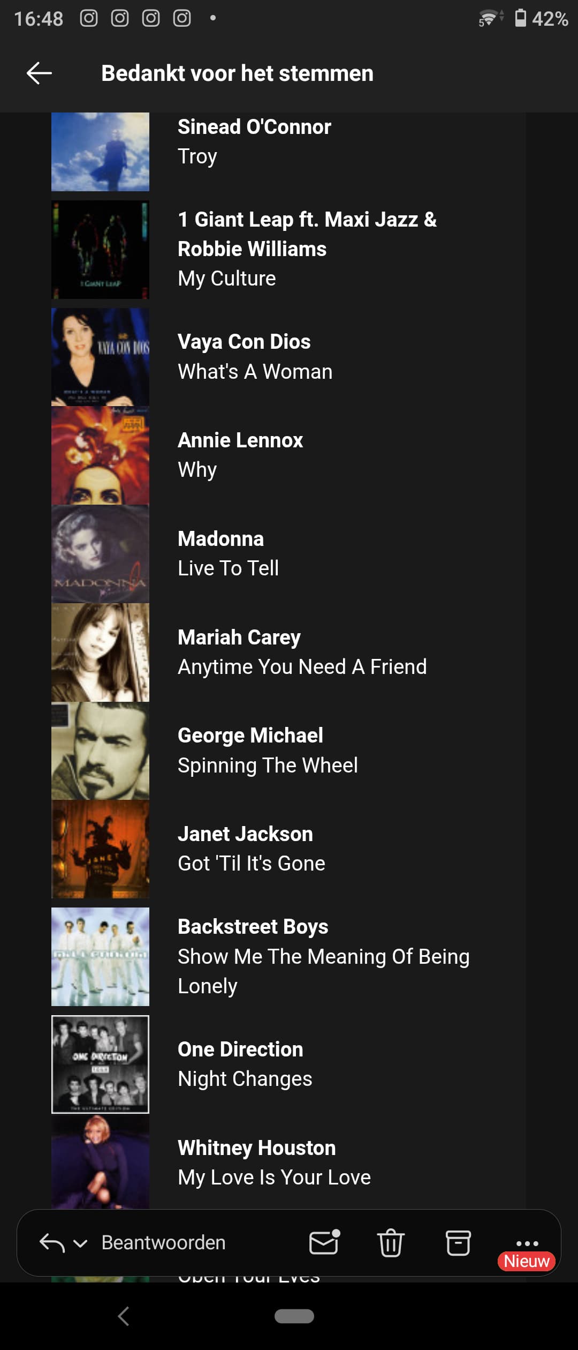Tap the One Direction album cover
578x1350 pixels.
pyautogui.click(x=100, y=1064)
